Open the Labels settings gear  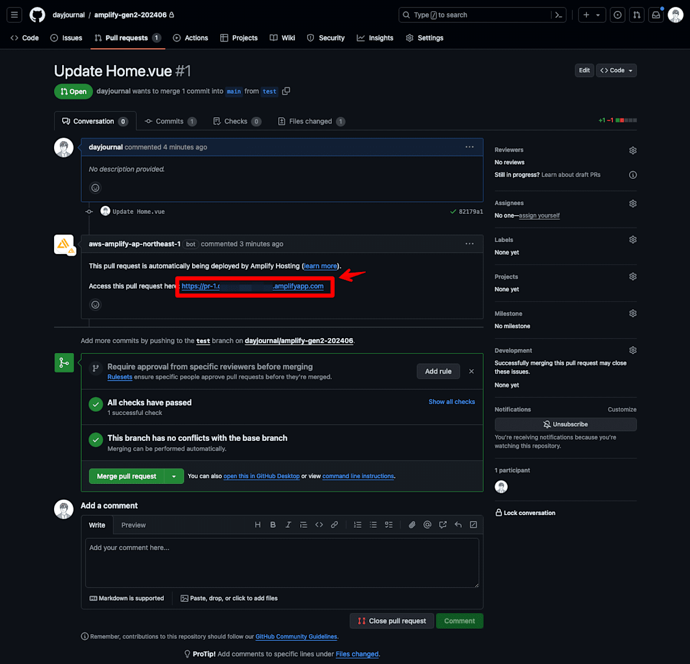pyautogui.click(x=632, y=240)
